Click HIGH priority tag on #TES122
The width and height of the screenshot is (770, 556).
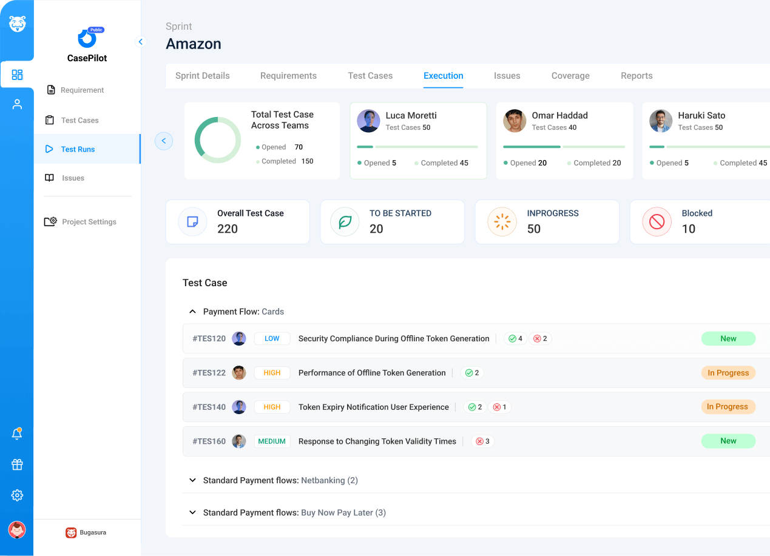coord(272,373)
